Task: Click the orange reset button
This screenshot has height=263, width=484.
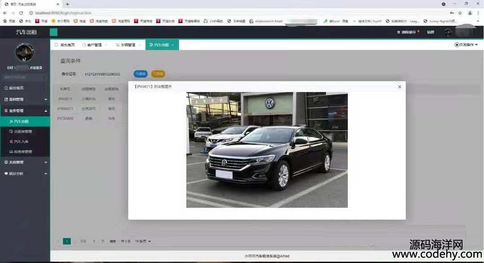Action: (158, 74)
